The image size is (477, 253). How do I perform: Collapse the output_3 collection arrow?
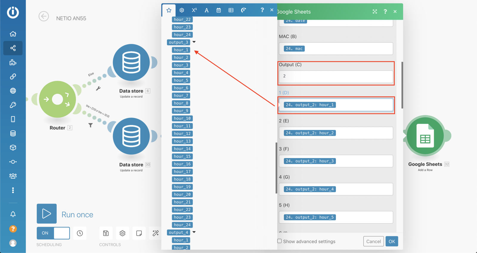tap(194, 42)
